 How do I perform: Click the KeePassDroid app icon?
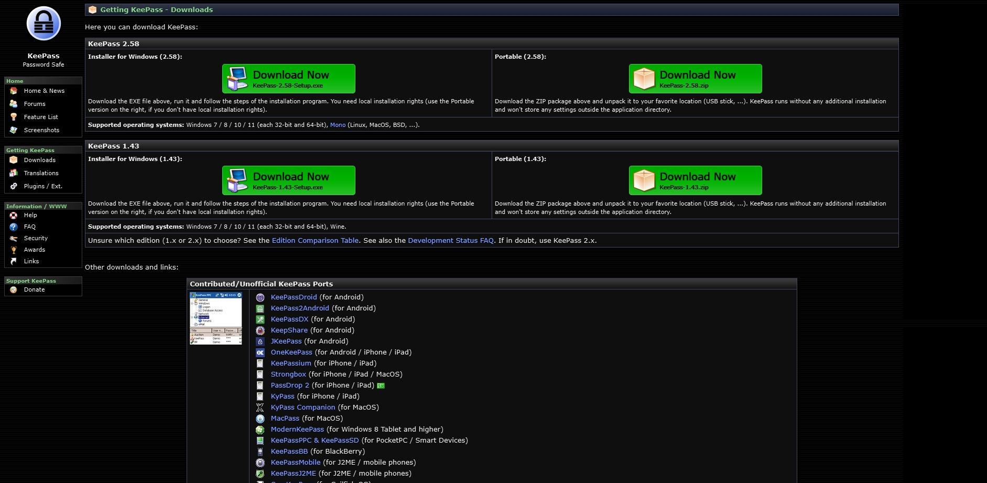(260, 297)
